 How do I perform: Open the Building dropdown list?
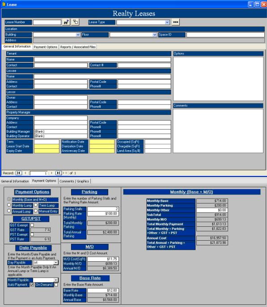78,35
